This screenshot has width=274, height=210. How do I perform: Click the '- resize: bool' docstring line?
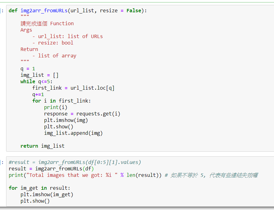click(x=53, y=43)
